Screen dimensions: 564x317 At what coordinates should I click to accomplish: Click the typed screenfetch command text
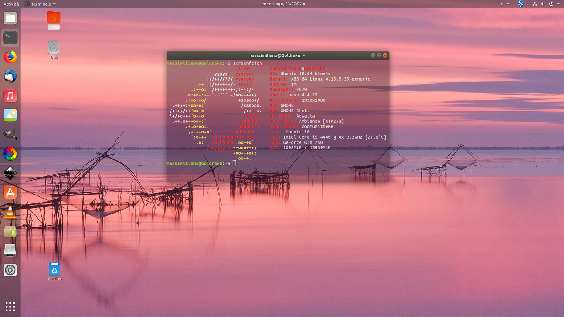(247, 63)
